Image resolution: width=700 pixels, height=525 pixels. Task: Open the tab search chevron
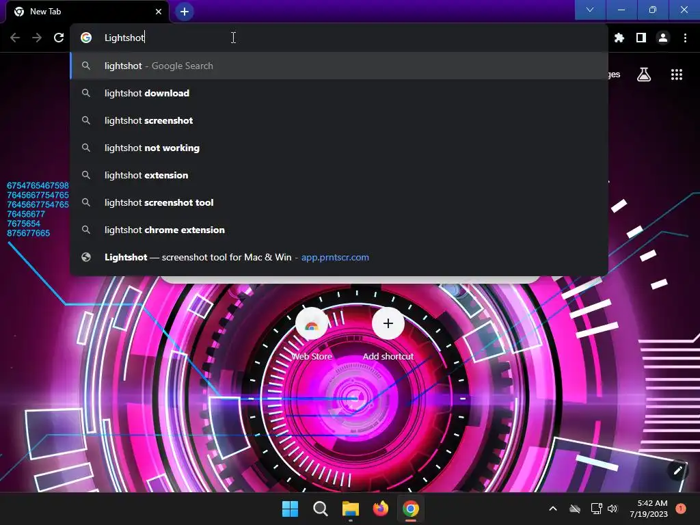pos(590,10)
